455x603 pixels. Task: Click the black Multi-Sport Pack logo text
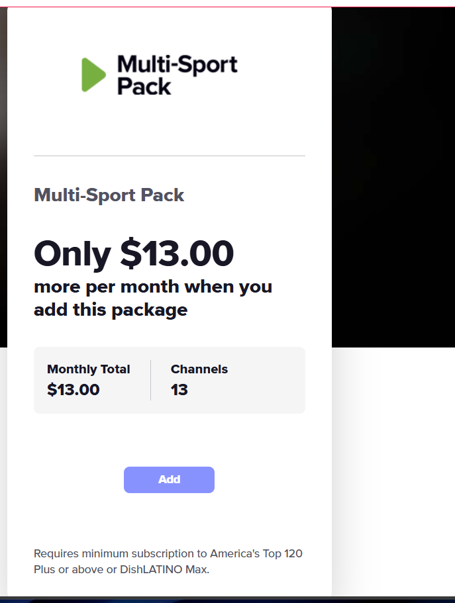[177, 75]
